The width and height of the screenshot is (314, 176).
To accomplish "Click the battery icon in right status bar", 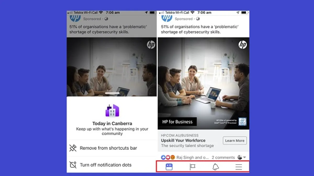I will point(245,13).
